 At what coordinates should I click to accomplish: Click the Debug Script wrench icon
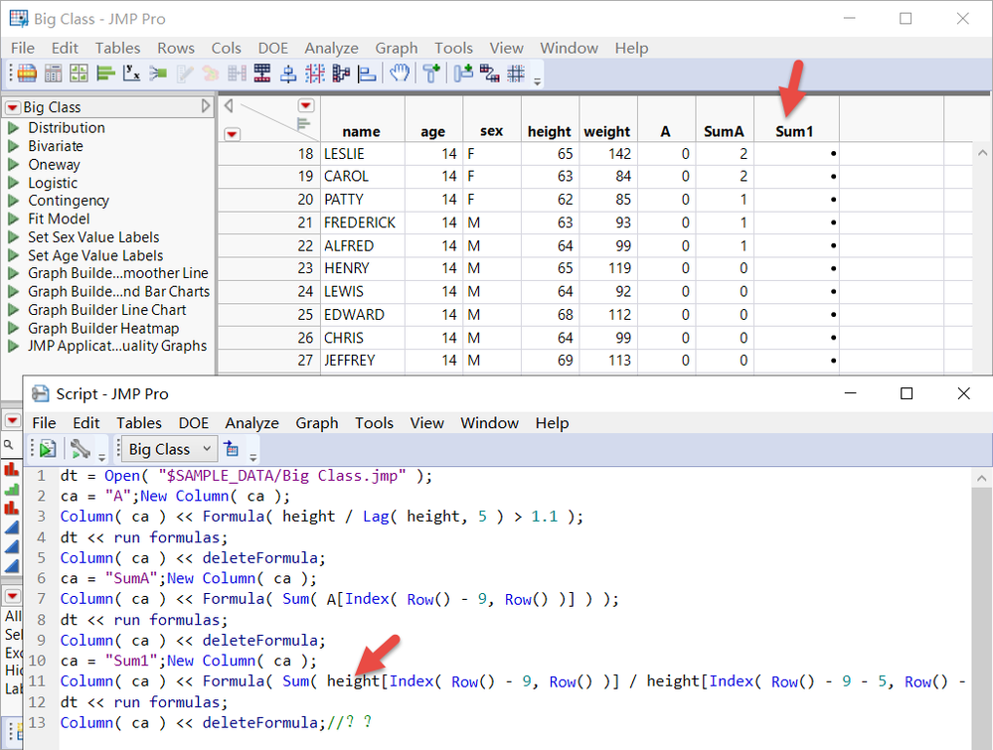[x=81, y=449]
